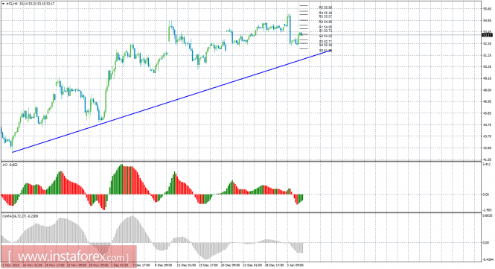Click the 8 Dec 09:00 time axis label

(x=163, y=265)
